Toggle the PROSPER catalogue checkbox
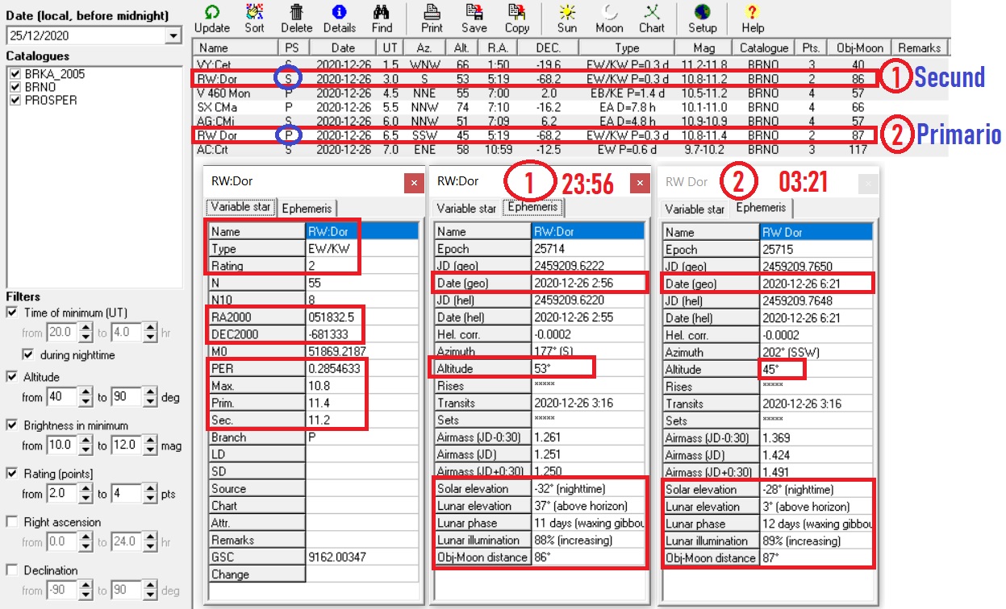The image size is (1006, 609). pyautogui.click(x=14, y=100)
